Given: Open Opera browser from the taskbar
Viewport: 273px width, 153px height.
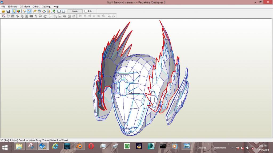Looking at the screenshot, I should (91, 146).
